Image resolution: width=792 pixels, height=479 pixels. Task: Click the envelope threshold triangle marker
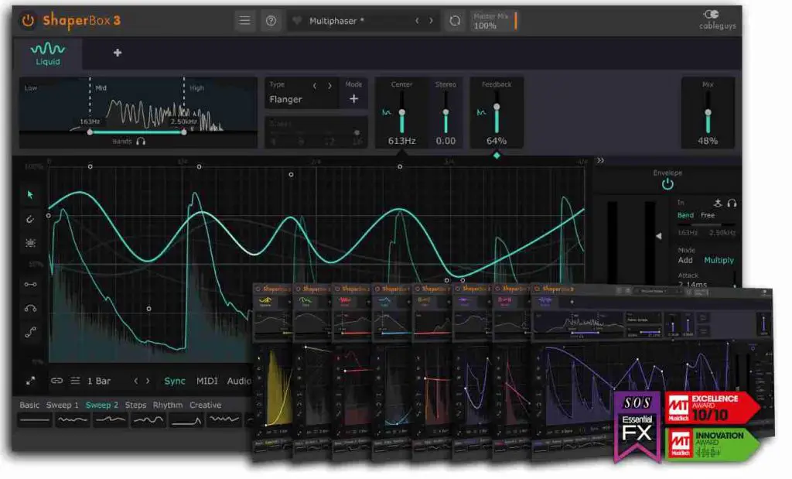[659, 236]
